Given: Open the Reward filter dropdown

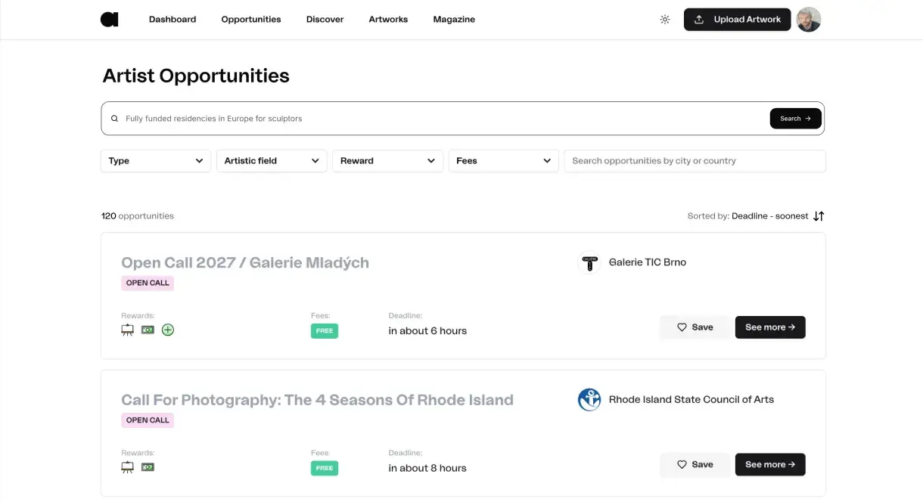Looking at the screenshot, I should click(x=387, y=161).
